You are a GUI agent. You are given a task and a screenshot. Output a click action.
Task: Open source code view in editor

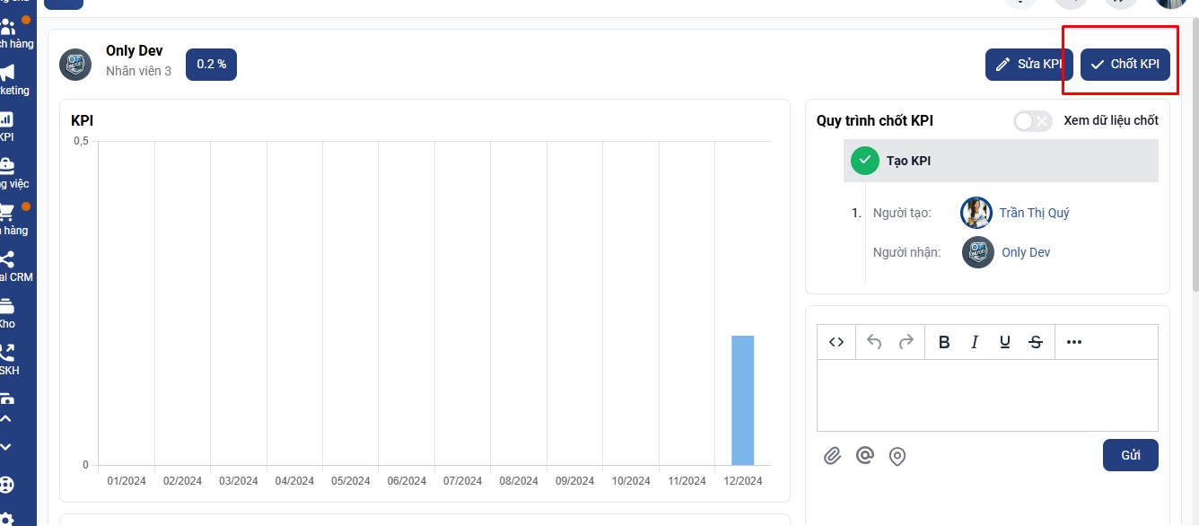tap(836, 342)
